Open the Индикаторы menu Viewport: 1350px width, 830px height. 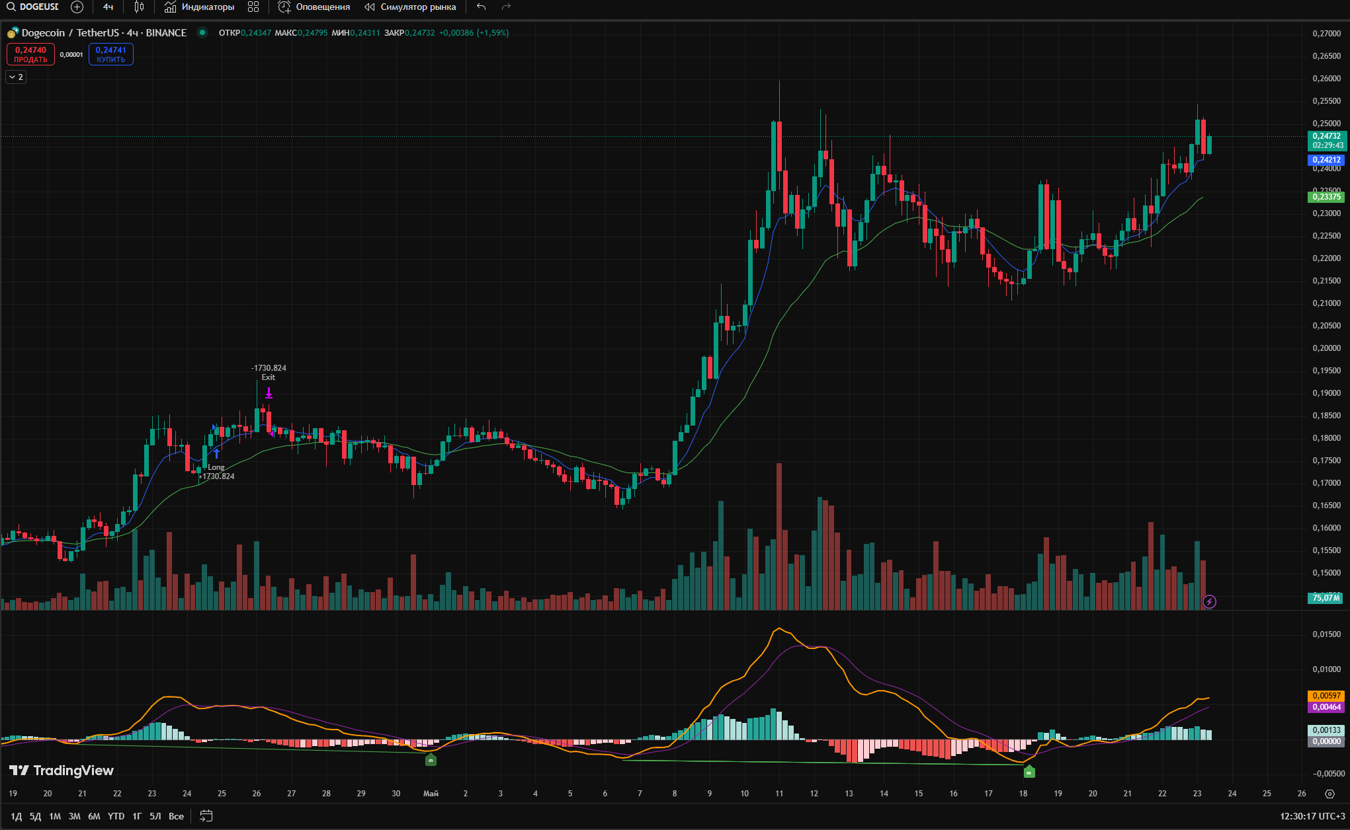pos(199,7)
